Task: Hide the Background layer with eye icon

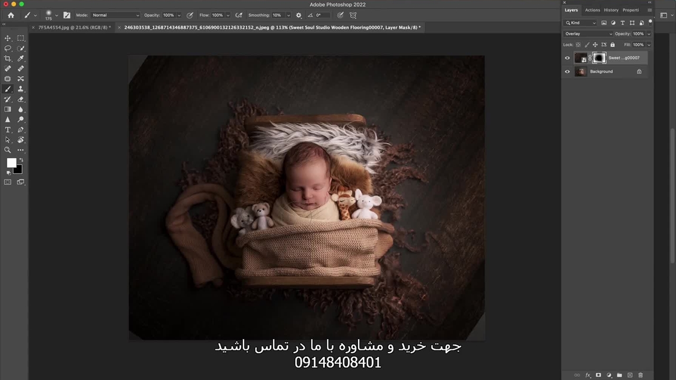Action: tap(567, 72)
